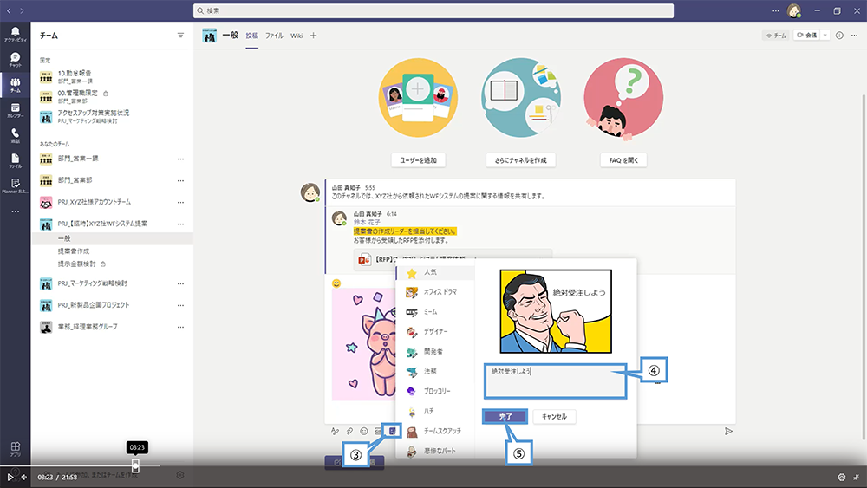Viewport: 867px width, 488px height.
Task: Send the message with arrow icon
Action: tap(729, 431)
